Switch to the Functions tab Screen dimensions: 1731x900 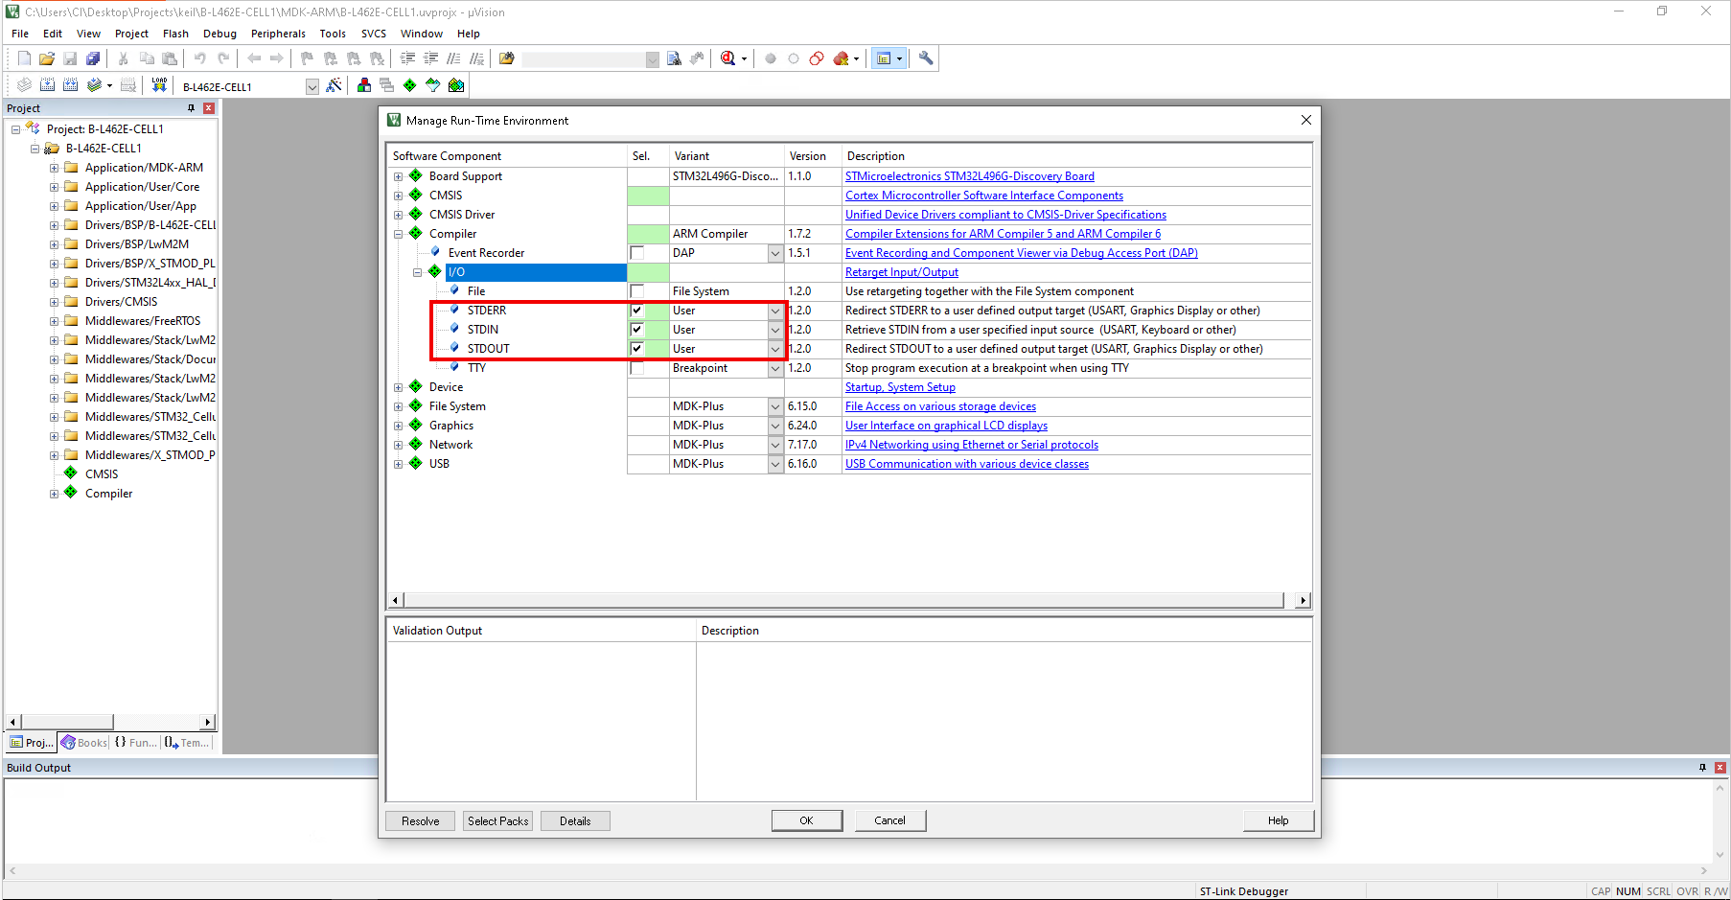[136, 743]
